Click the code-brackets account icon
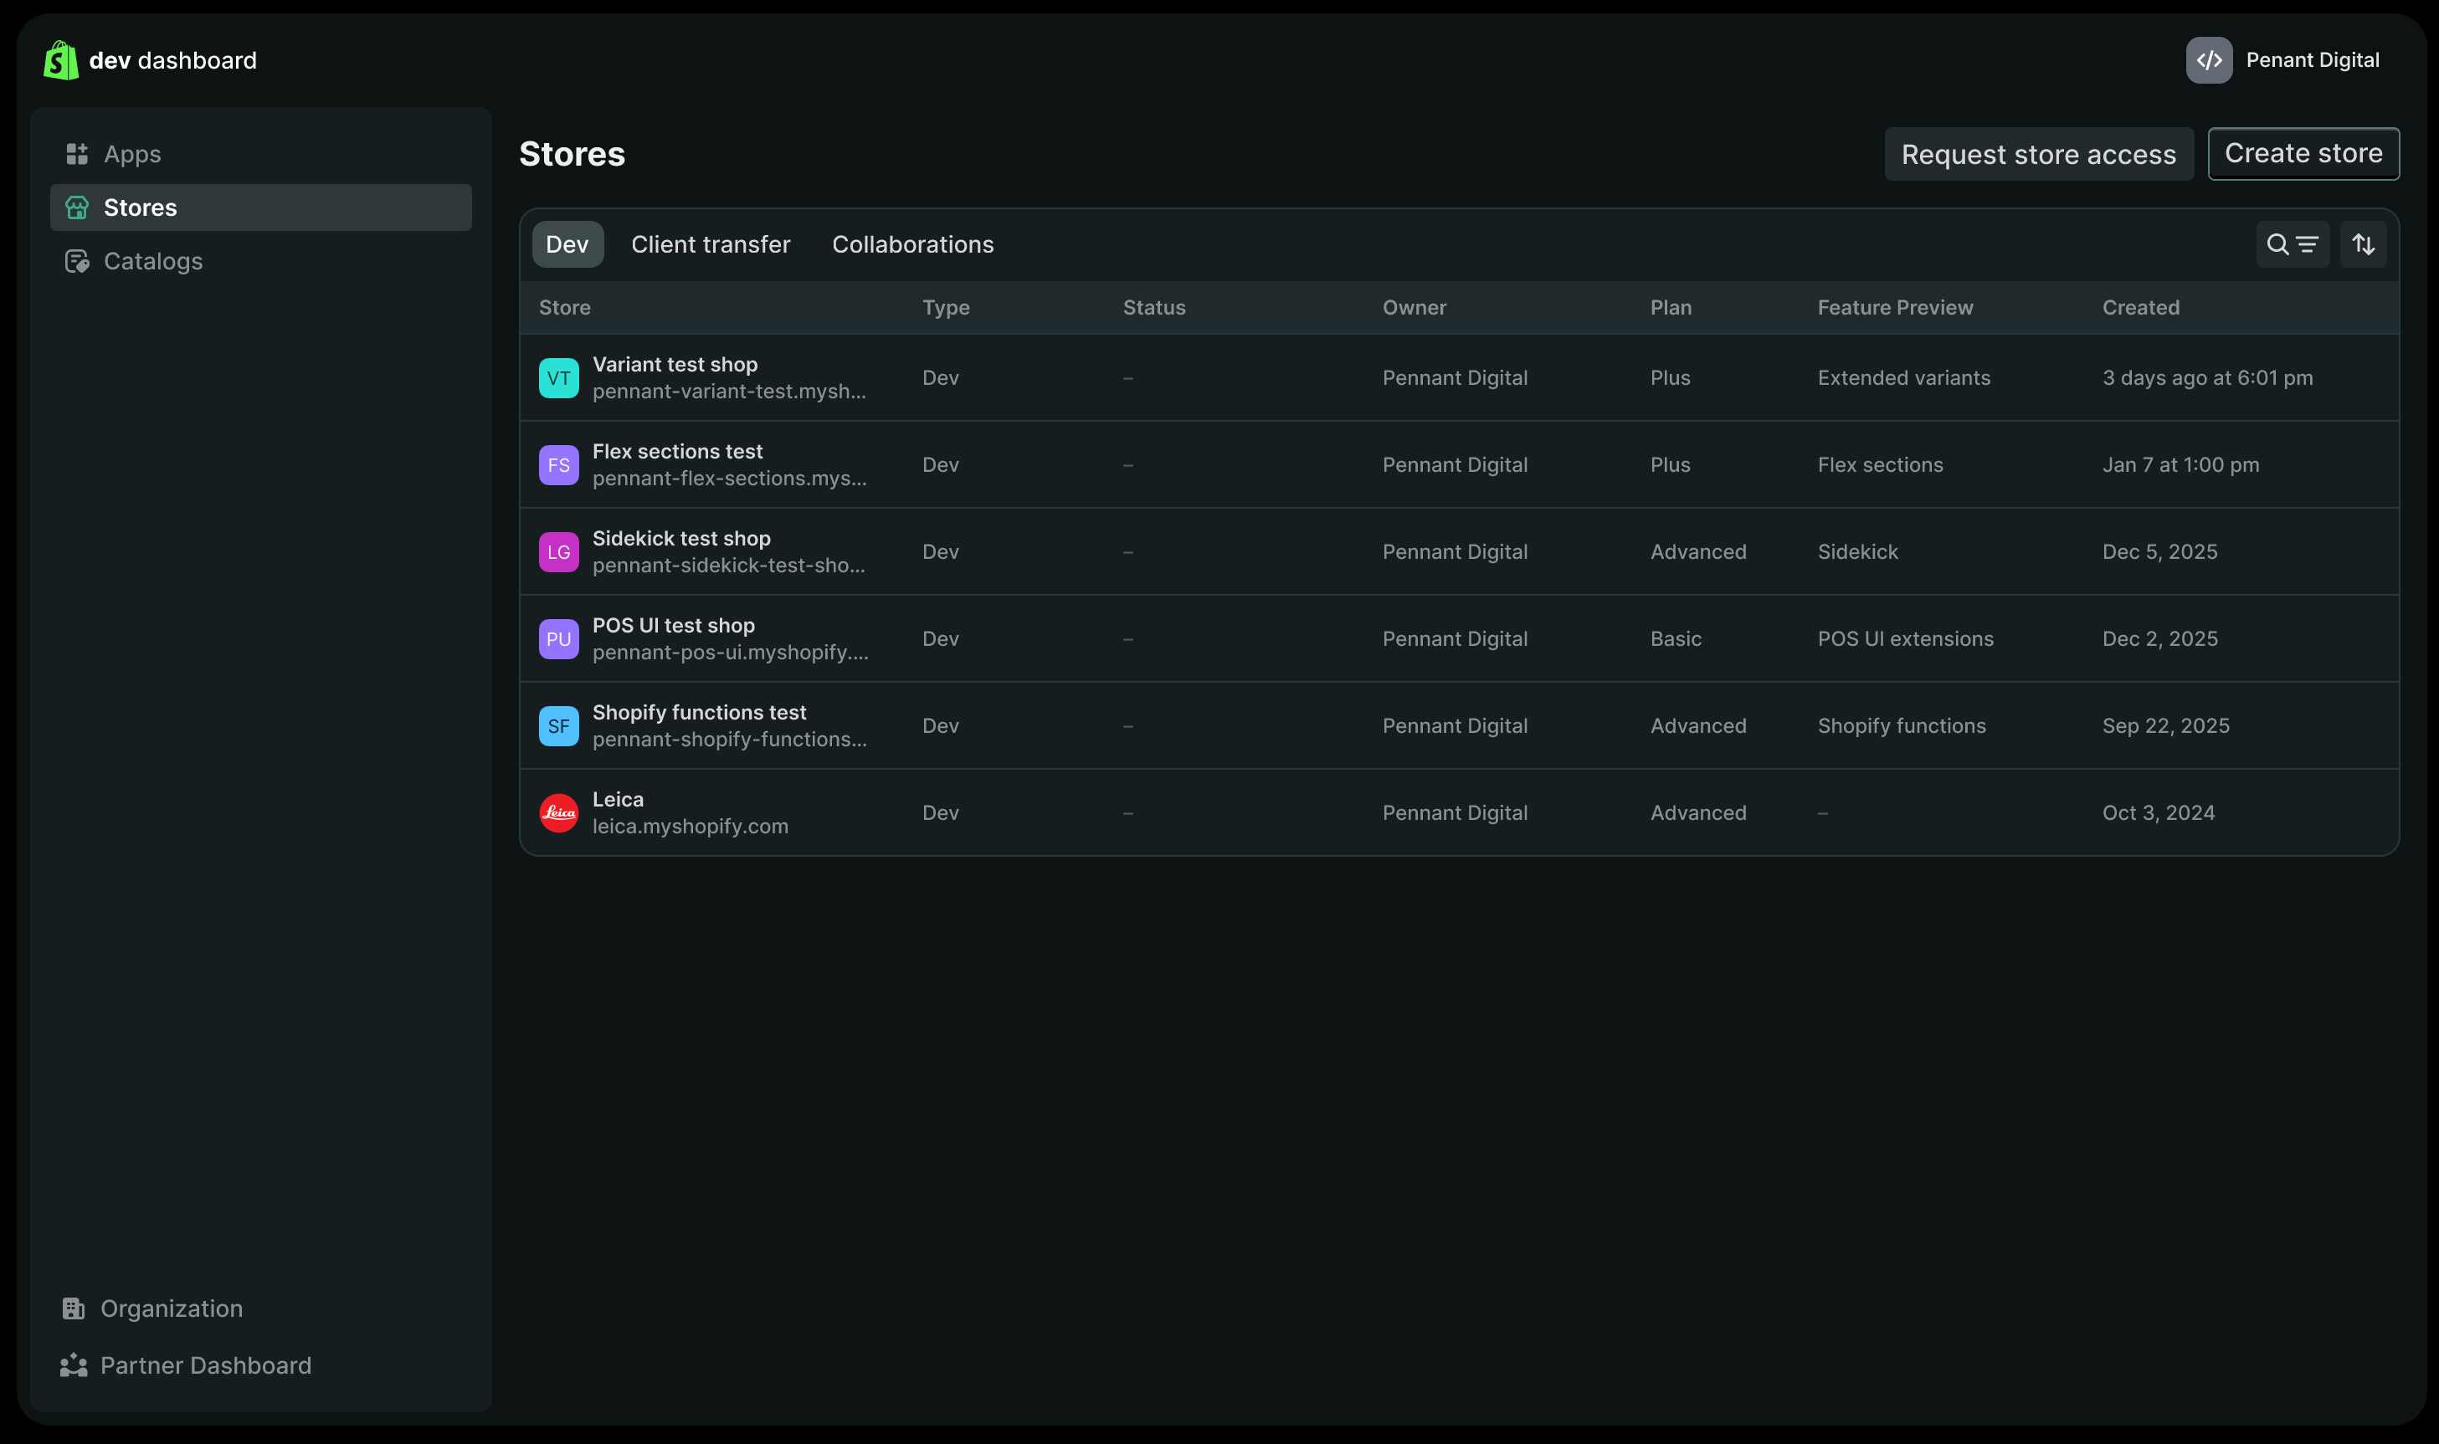Image resolution: width=2439 pixels, height=1444 pixels. pyautogui.click(x=2208, y=60)
